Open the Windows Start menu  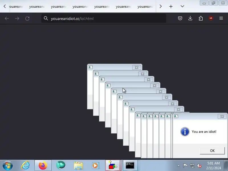point(8,166)
